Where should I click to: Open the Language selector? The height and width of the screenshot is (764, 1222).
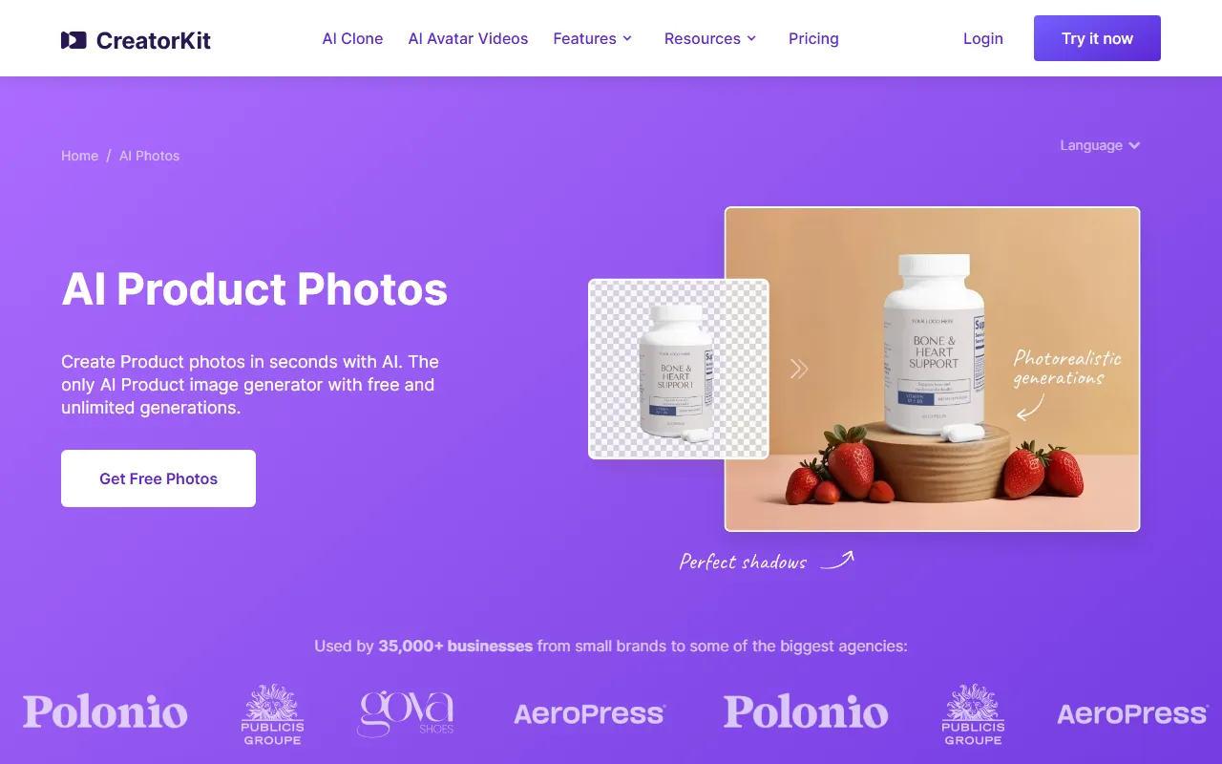click(1100, 145)
